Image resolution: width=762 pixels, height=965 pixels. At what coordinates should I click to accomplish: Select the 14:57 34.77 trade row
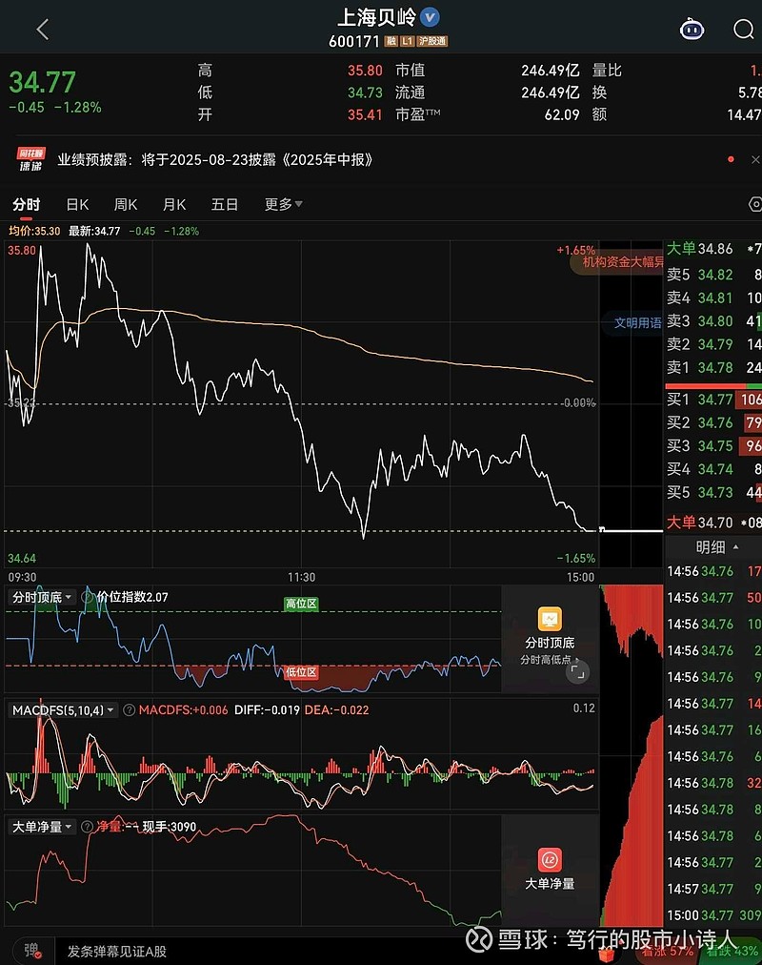click(713, 889)
